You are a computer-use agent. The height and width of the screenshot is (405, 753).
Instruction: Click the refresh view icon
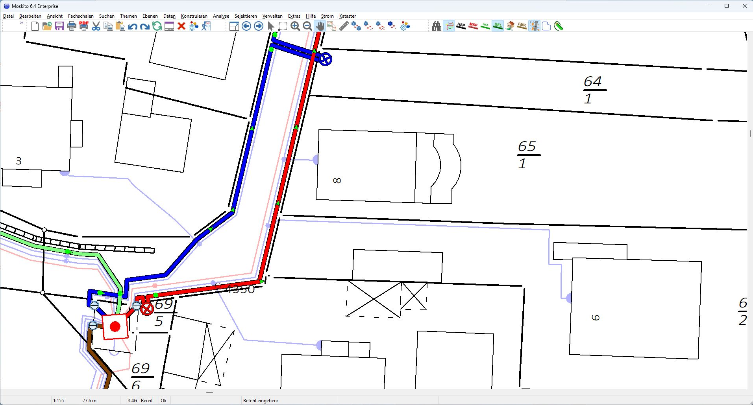157,26
